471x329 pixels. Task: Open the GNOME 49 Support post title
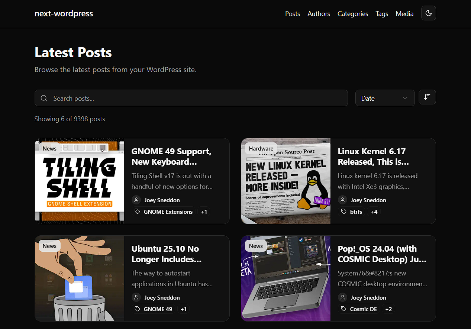pos(171,157)
